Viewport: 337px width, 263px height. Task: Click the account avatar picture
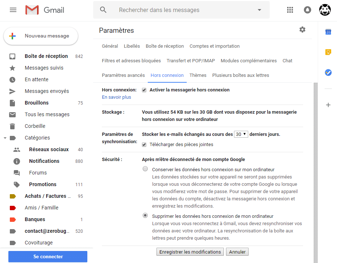click(325, 10)
